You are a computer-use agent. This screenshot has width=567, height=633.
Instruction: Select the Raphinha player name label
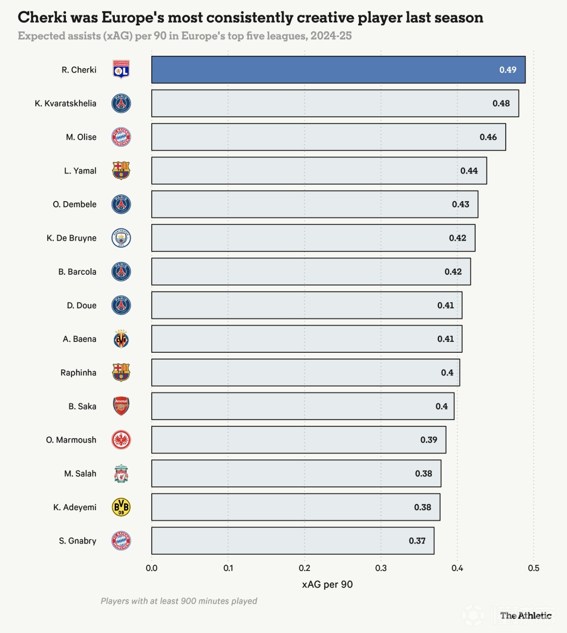[78, 373]
